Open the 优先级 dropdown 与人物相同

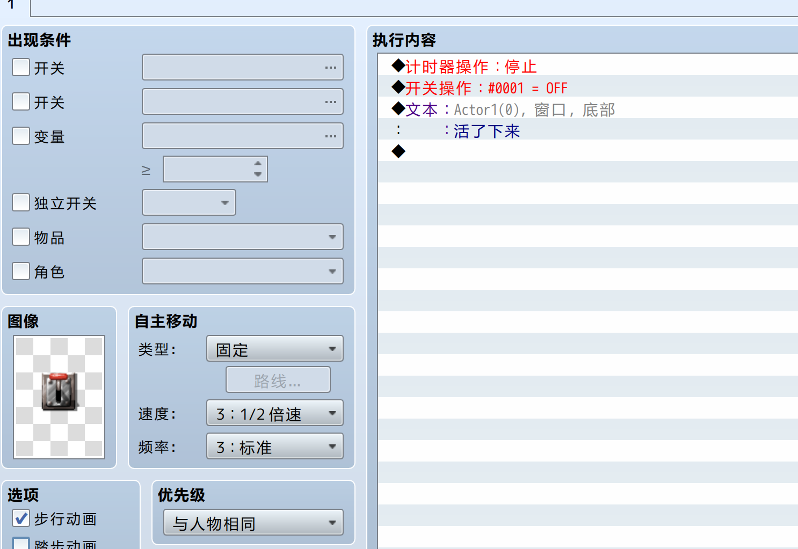point(253,523)
